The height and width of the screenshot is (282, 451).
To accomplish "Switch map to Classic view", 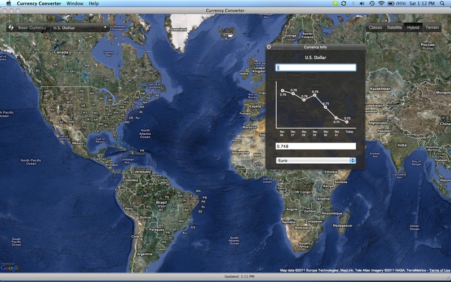I will click(375, 27).
